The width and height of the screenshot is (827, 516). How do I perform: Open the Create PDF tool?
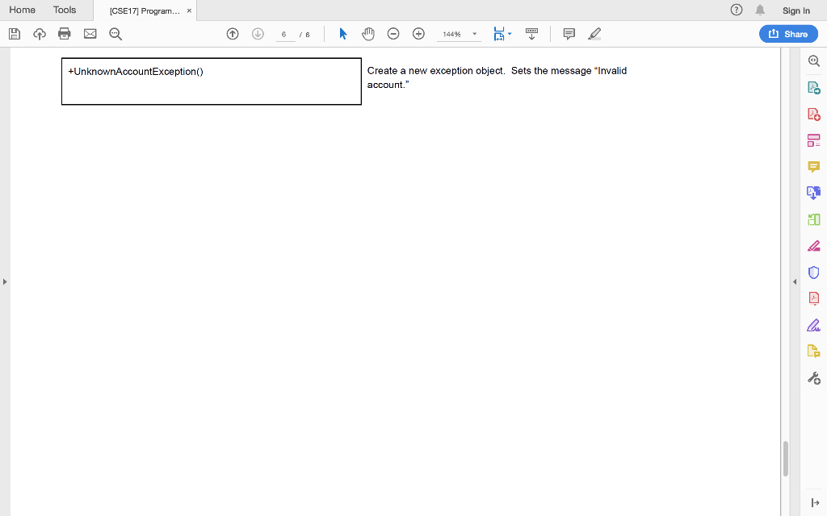tap(813, 114)
